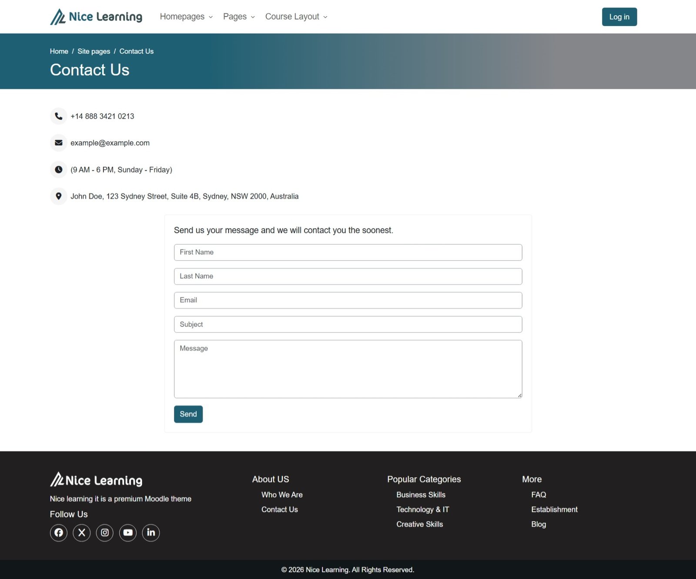Click the clock icon by opening hours

pos(59,170)
